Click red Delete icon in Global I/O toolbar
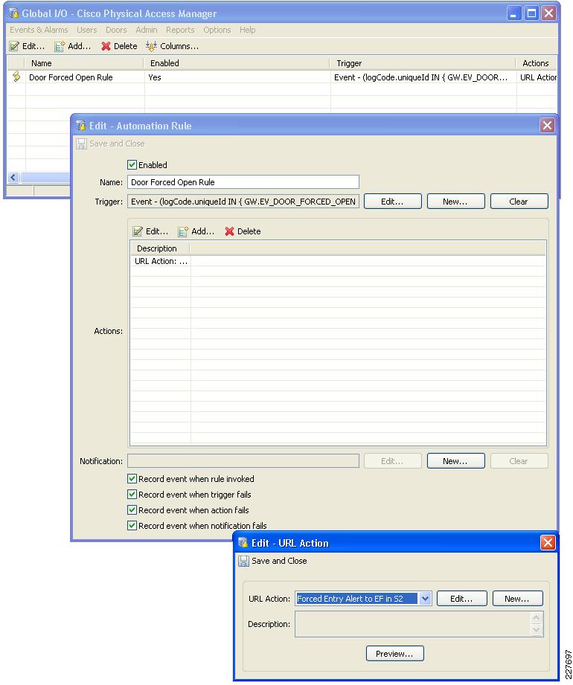The width and height of the screenshot is (573, 685). point(106,46)
